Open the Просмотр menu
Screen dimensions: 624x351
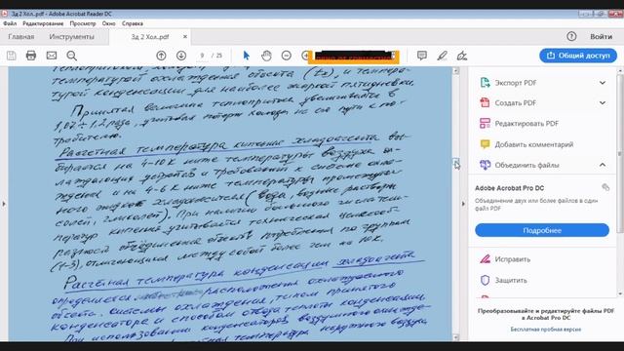pos(83,23)
